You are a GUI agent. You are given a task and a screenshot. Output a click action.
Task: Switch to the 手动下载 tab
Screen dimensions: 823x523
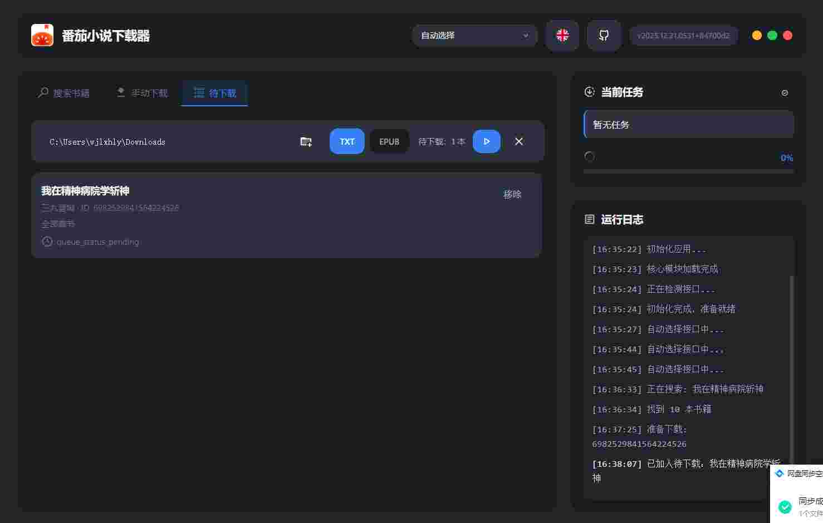pyautogui.click(x=142, y=93)
